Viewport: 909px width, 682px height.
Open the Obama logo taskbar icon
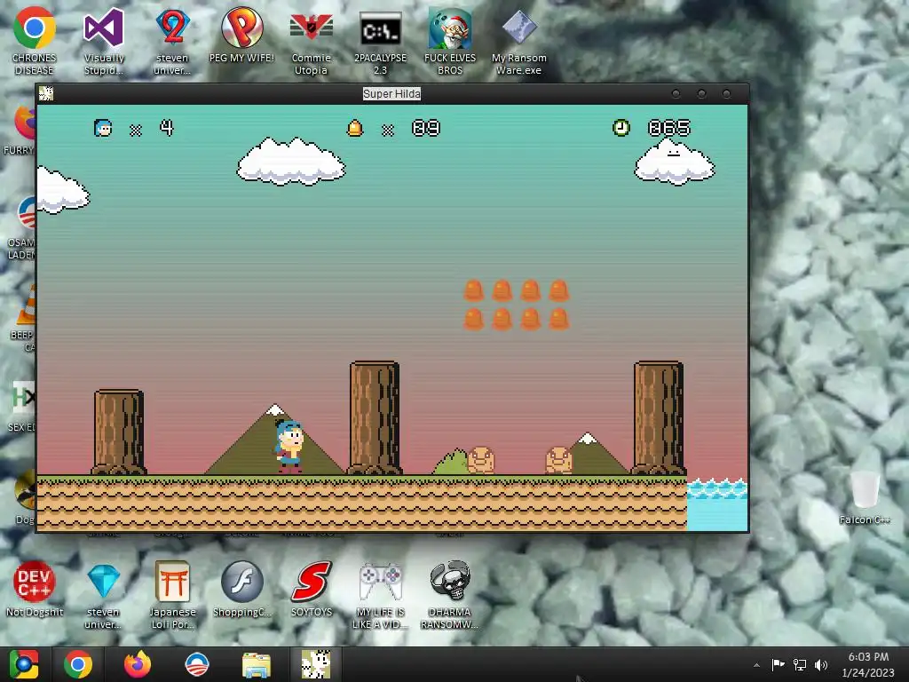tap(197, 664)
